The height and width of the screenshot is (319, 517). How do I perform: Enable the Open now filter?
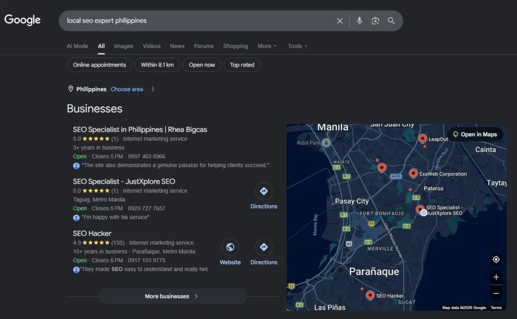[x=202, y=65]
